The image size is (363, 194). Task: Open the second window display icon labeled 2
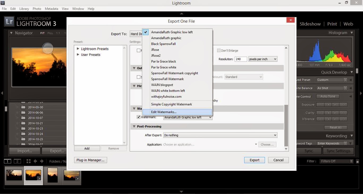pos(17,161)
